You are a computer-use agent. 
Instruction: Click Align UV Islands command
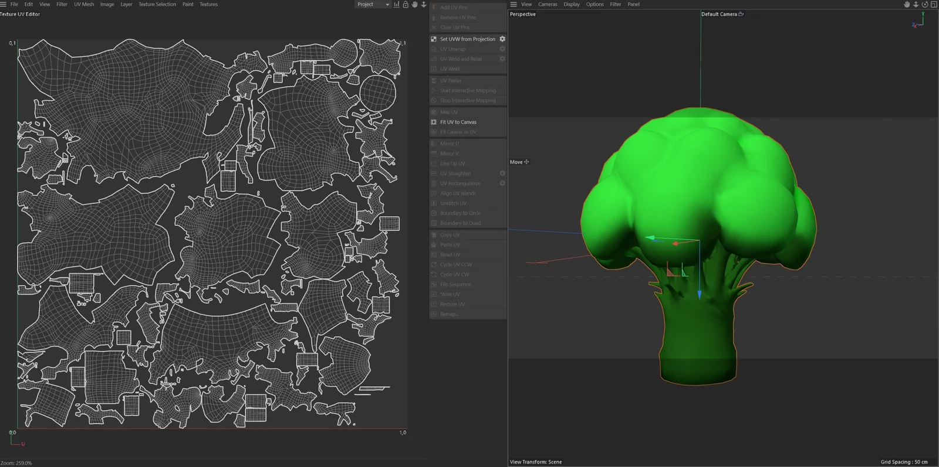click(x=468, y=193)
